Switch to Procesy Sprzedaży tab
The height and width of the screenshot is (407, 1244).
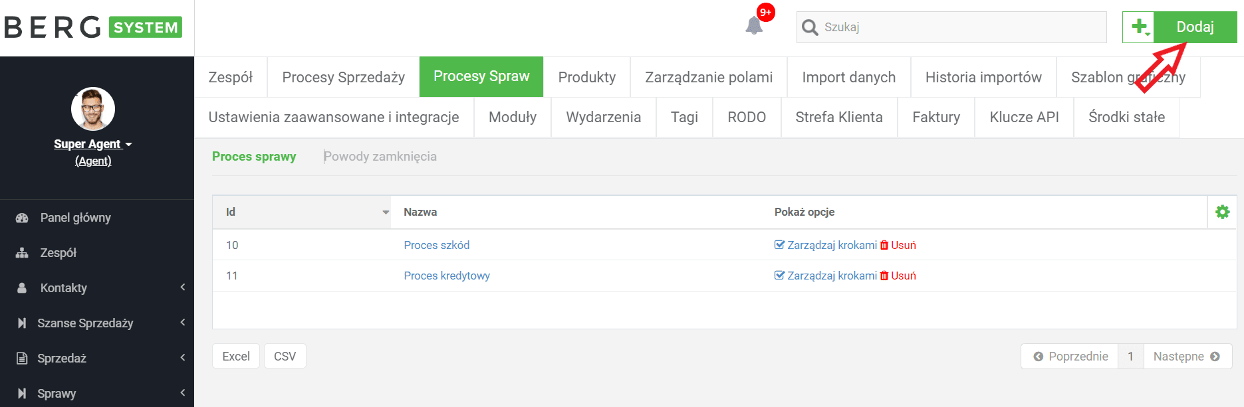click(344, 77)
